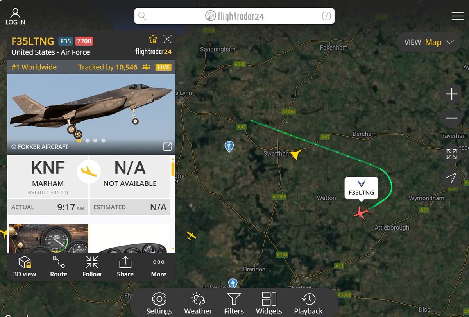
Task: Zoom in the map with plus button
Action: pyautogui.click(x=451, y=94)
